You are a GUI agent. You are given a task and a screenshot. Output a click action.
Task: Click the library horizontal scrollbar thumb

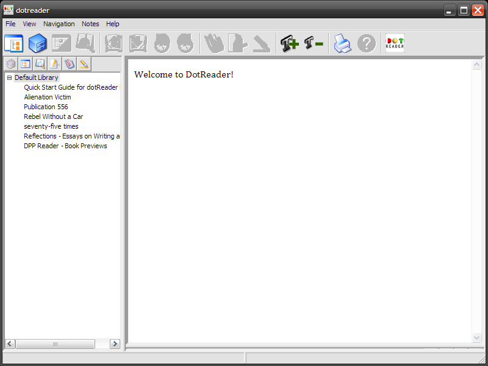[x=55, y=344]
